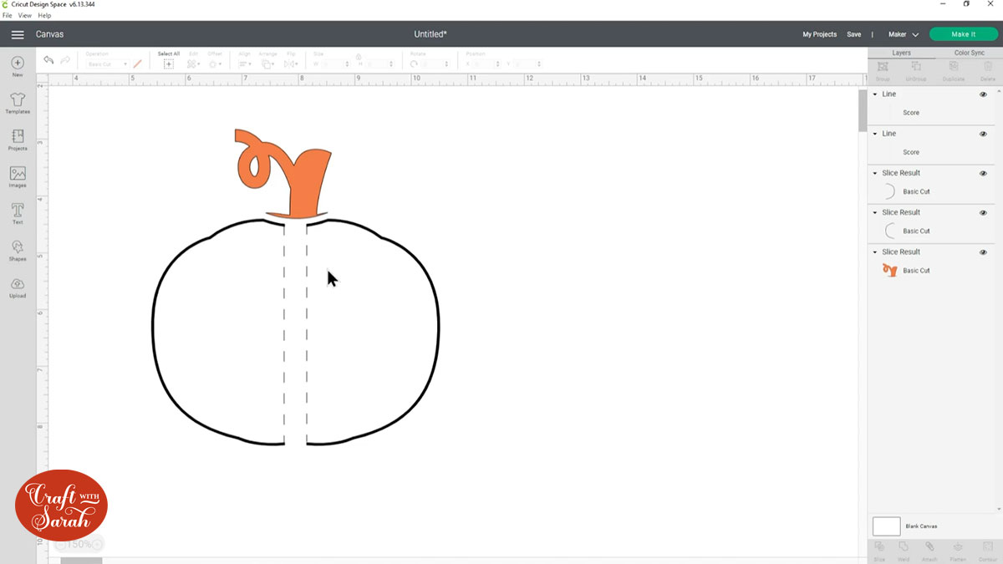Click the Untitled* project title

point(430,34)
